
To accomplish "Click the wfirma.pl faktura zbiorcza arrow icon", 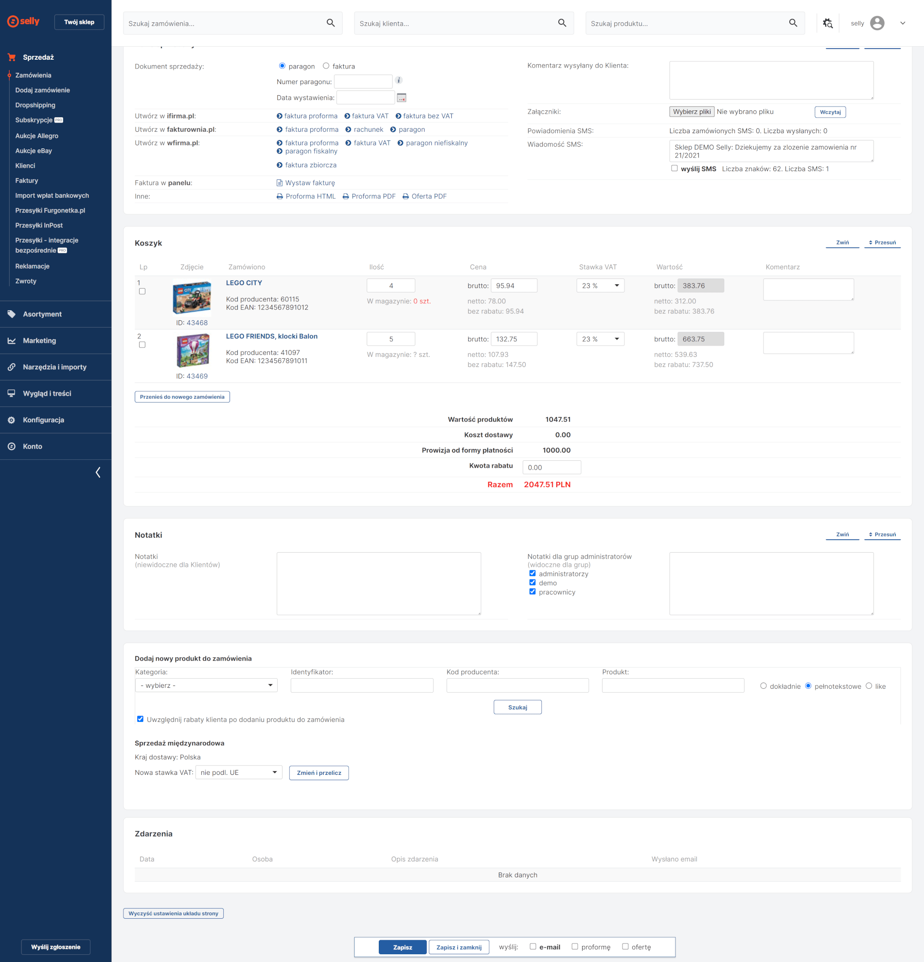I will [x=279, y=165].
